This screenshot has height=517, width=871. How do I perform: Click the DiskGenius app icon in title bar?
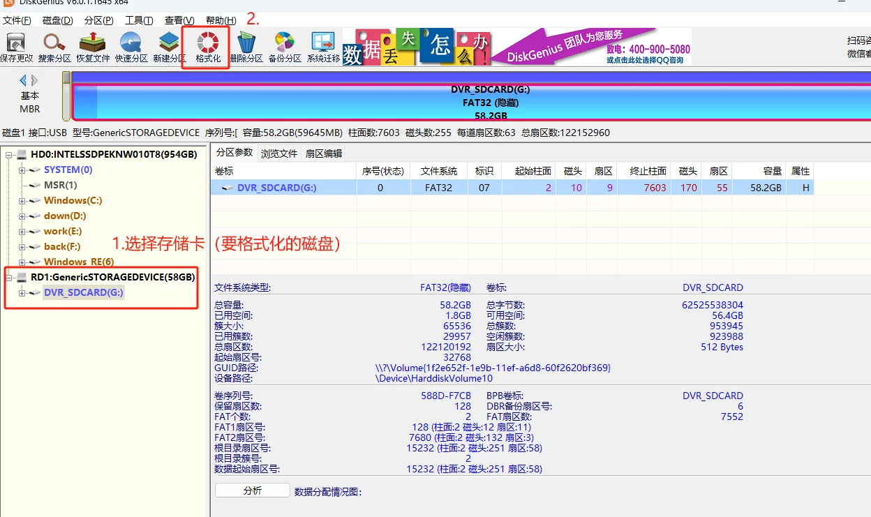8,2
